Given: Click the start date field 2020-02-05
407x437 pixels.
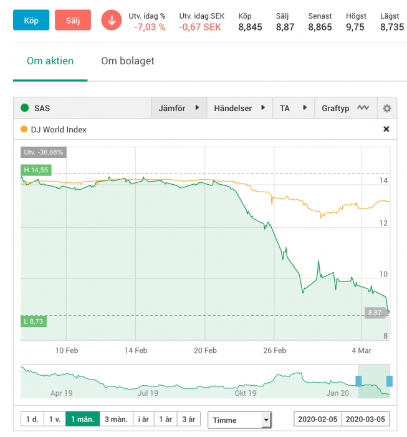Looking at the screenshot, I should (x=318, y=419).
